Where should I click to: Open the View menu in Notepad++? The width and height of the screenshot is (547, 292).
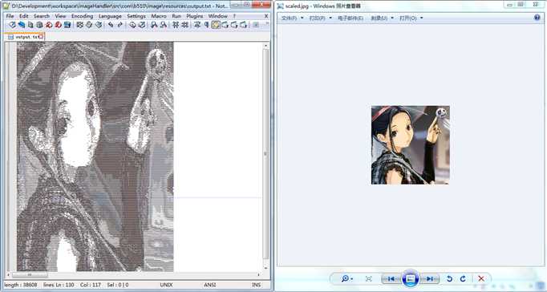tap(60, 16)
